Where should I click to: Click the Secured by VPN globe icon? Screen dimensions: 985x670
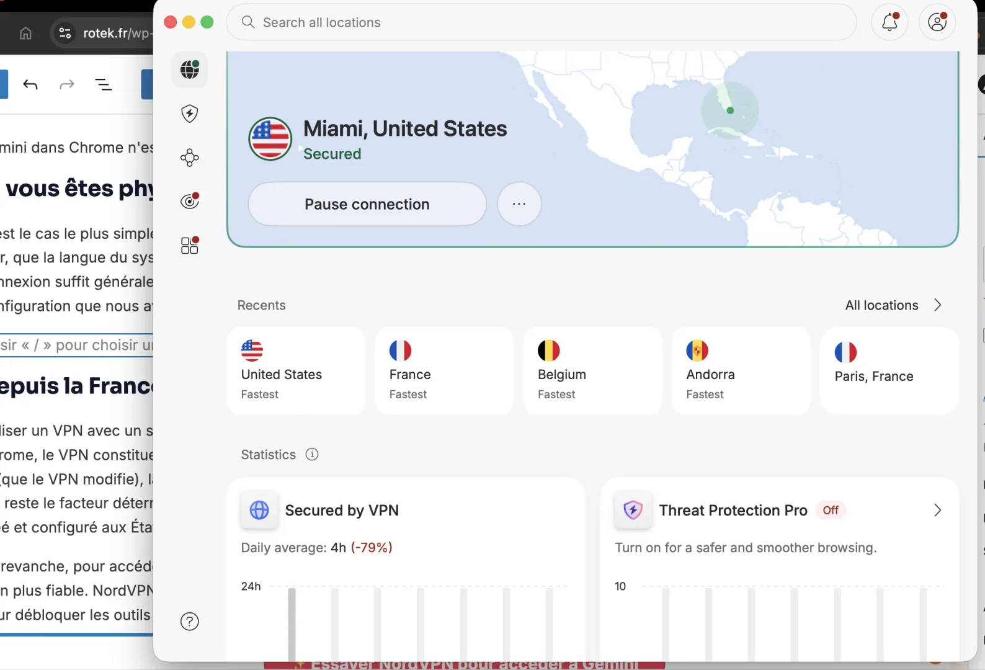coord(259,510)
